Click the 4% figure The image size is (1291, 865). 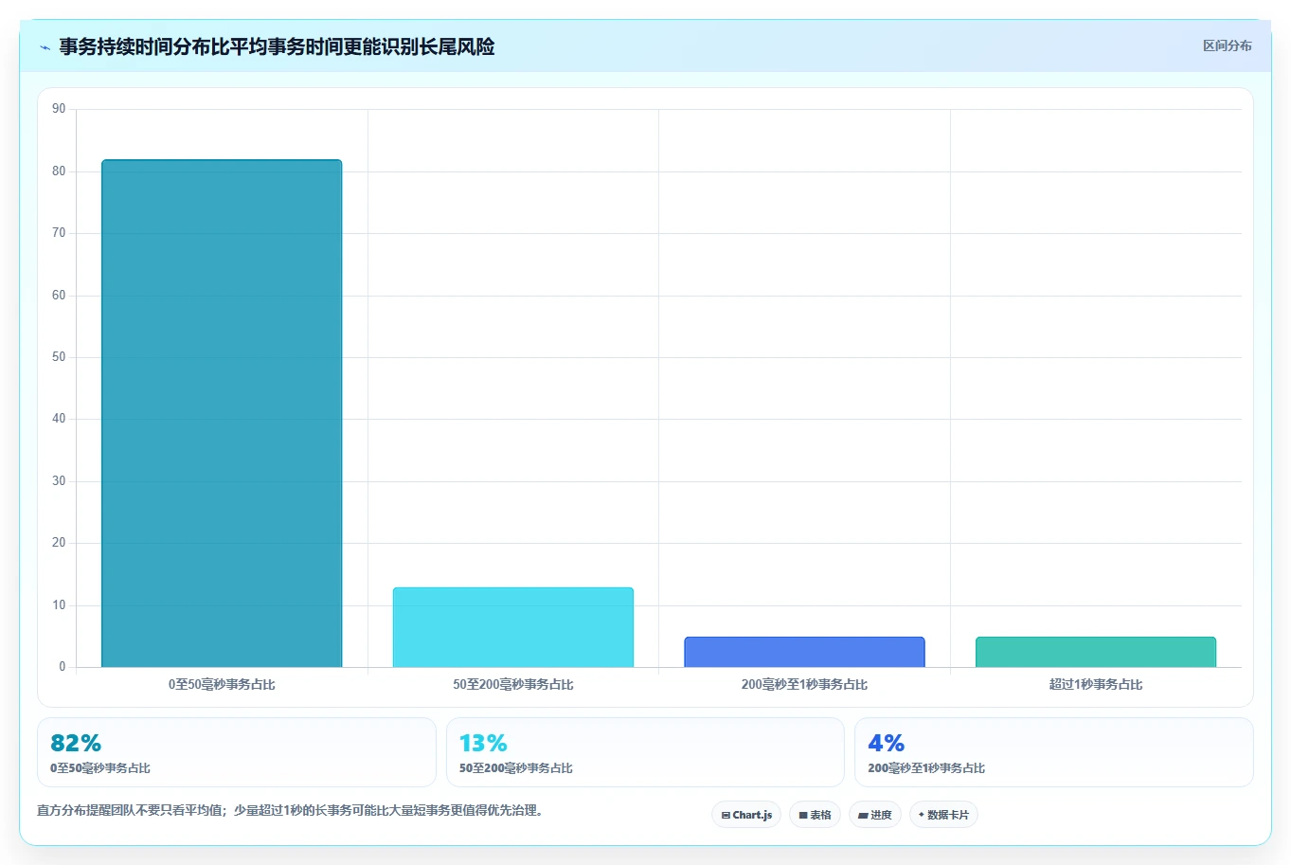887,743
